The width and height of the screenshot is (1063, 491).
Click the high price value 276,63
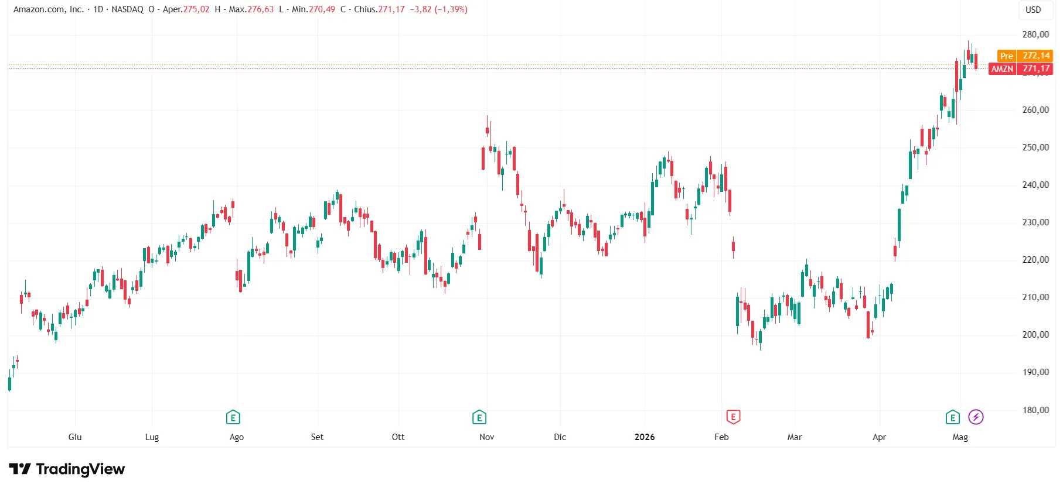260,9
